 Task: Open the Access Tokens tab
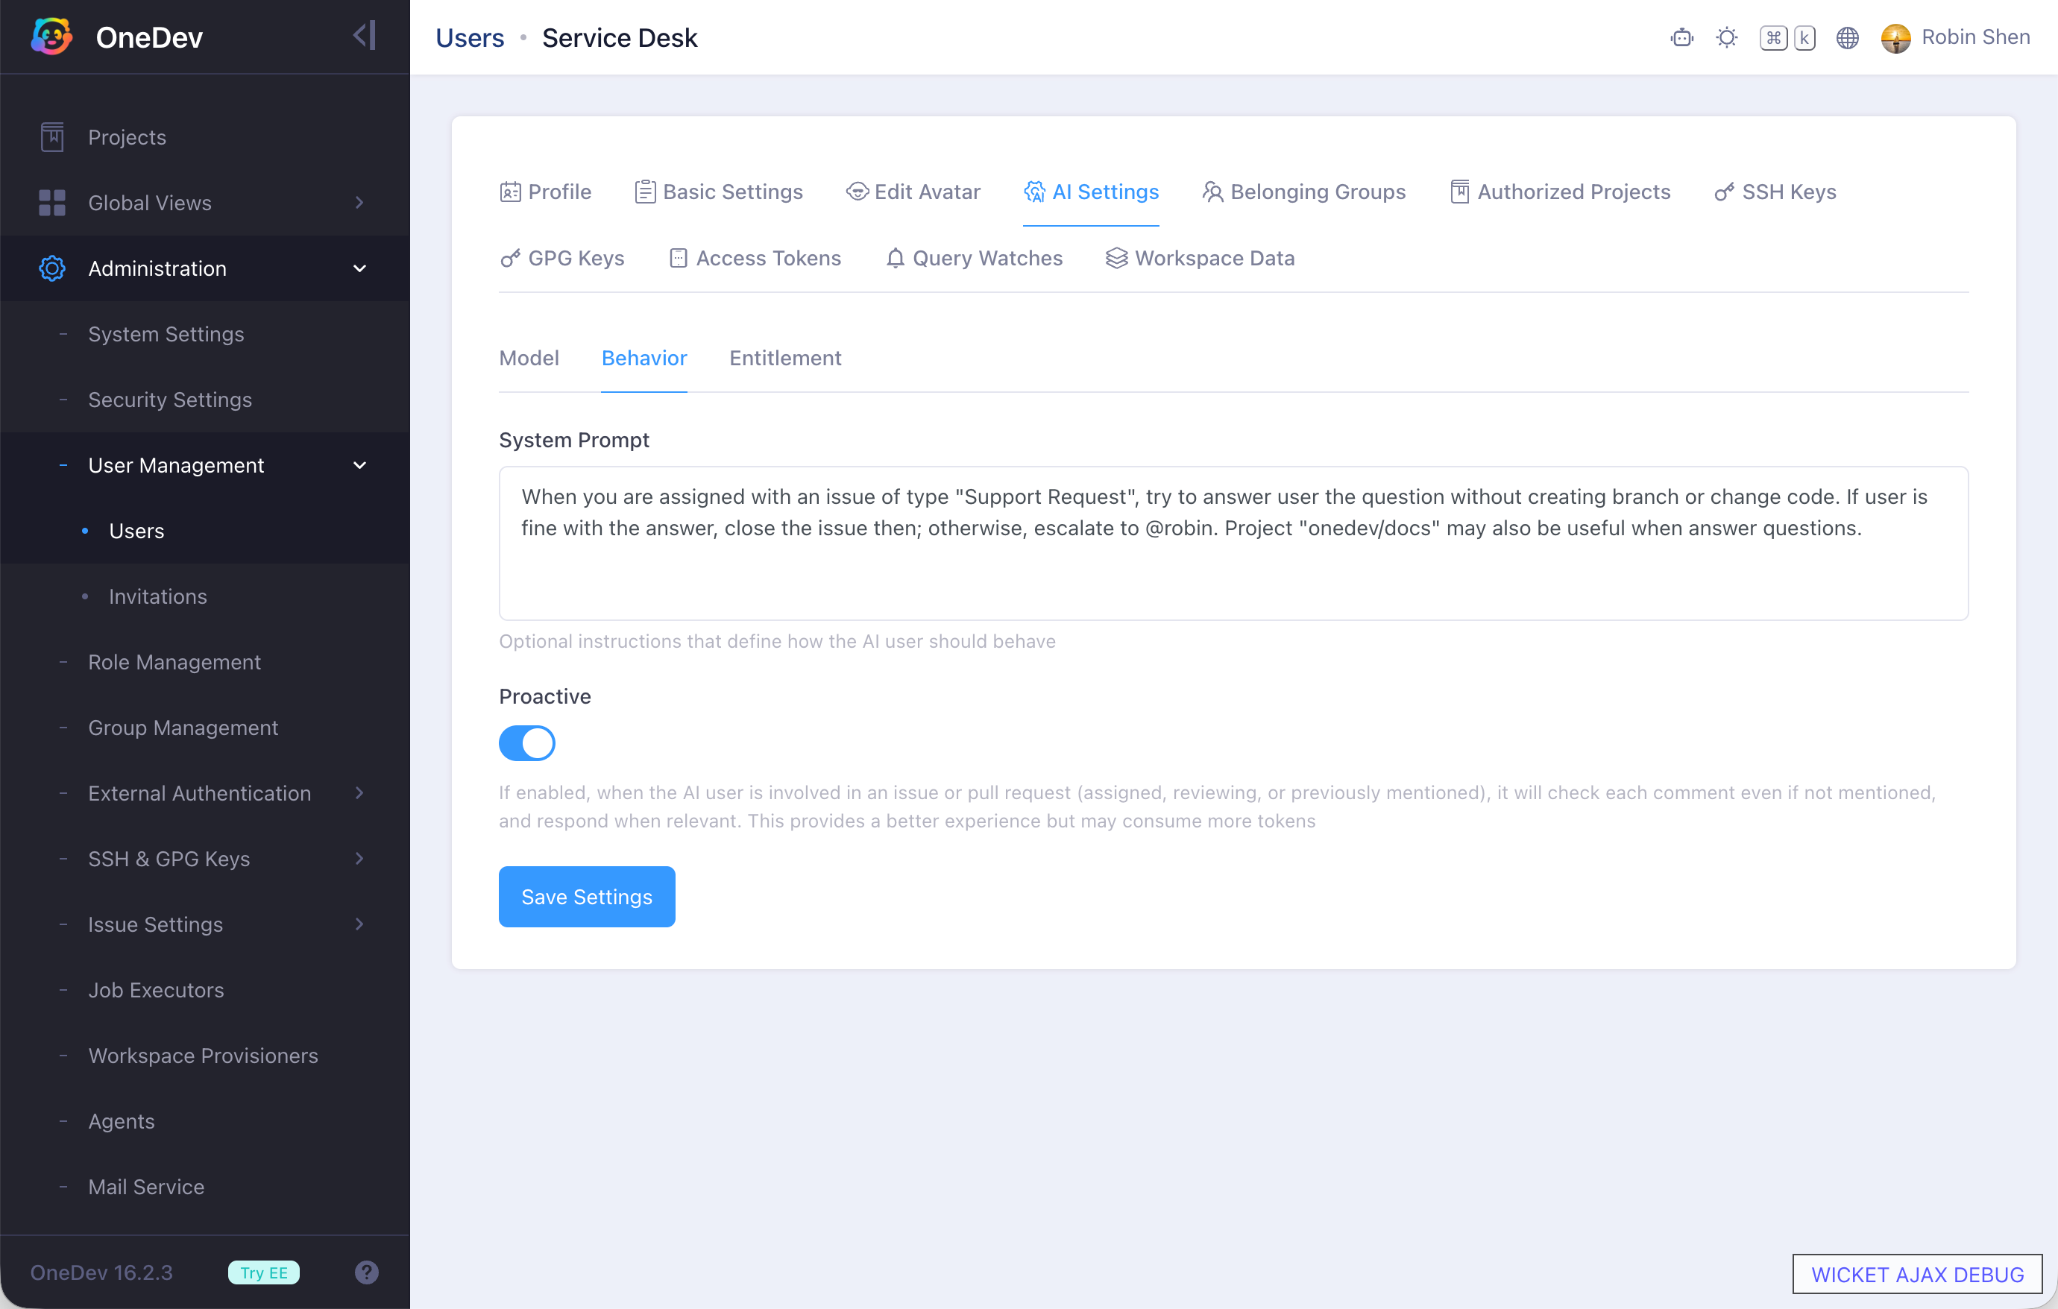point(755,258)
